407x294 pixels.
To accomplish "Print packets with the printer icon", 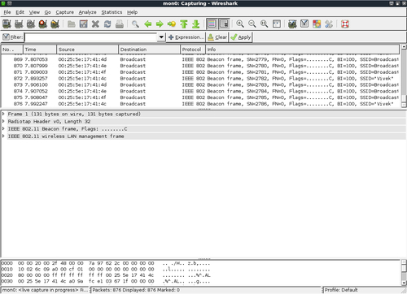I will (120, 24).
